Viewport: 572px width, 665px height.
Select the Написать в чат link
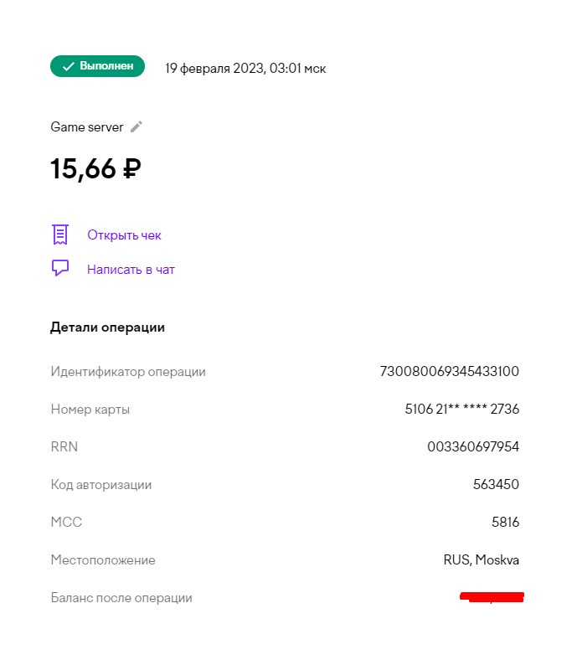click(131, 270)
